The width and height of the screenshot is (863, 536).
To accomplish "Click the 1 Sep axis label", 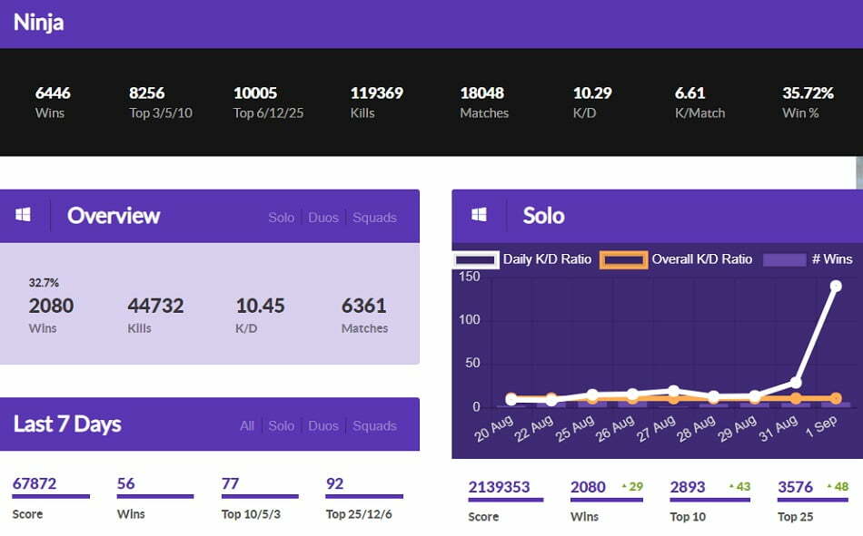I will pos(821,425).
